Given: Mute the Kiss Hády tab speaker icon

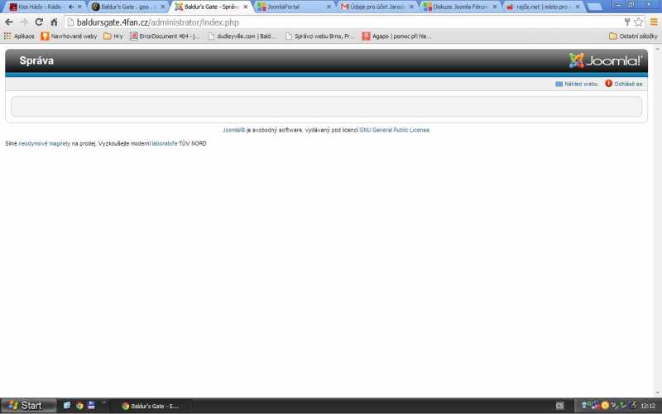Looking at the screenshot, I should click(x=71, y=7).
